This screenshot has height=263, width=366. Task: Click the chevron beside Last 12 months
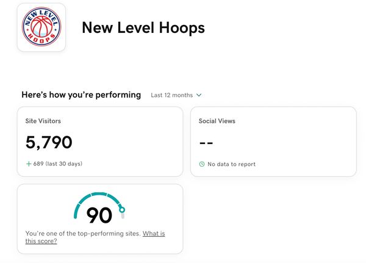tap(199, 95)
